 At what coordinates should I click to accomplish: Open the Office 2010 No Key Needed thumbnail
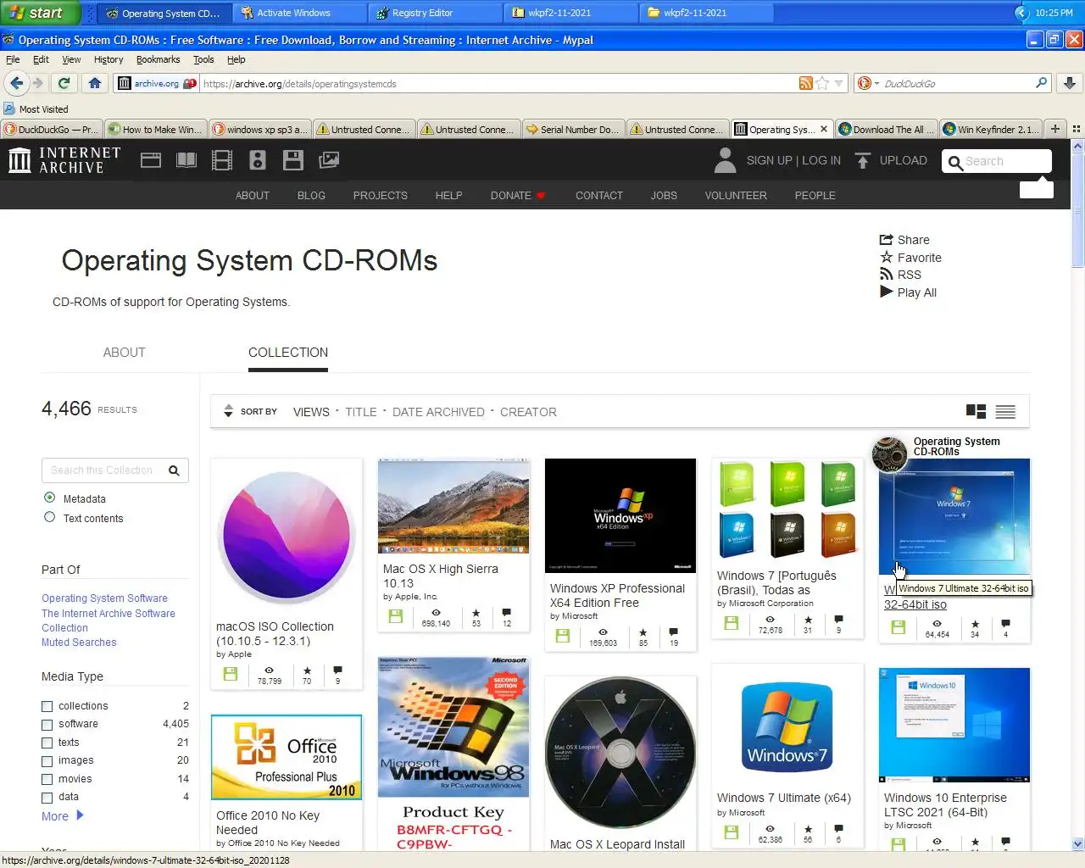tap(287, 758)
